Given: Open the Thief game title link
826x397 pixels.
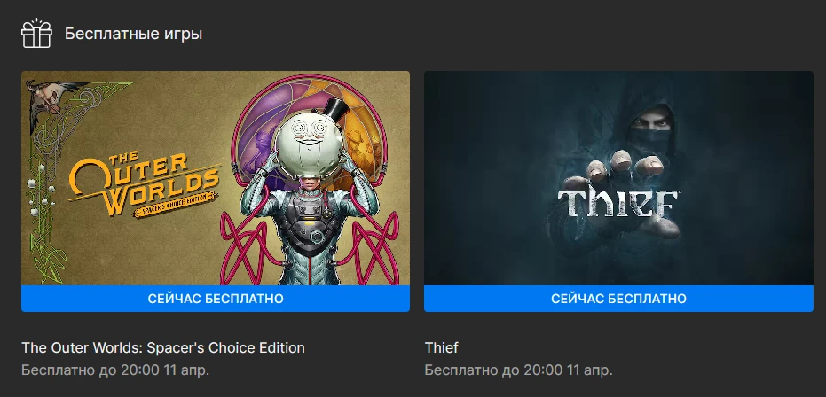Looking at the screenshot, I should click(442, 347).
